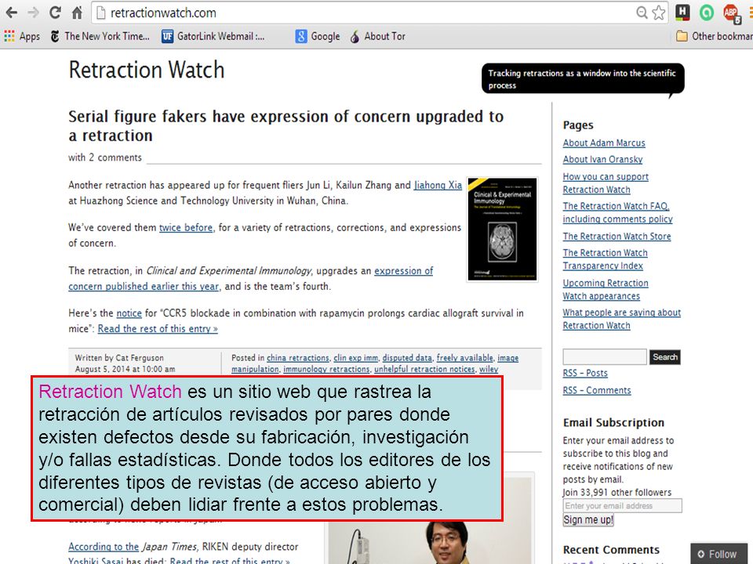Screen dimensions: 753x564
Task: Open the 'According to the' Japan Times link
Action: [x=104, y=547]
